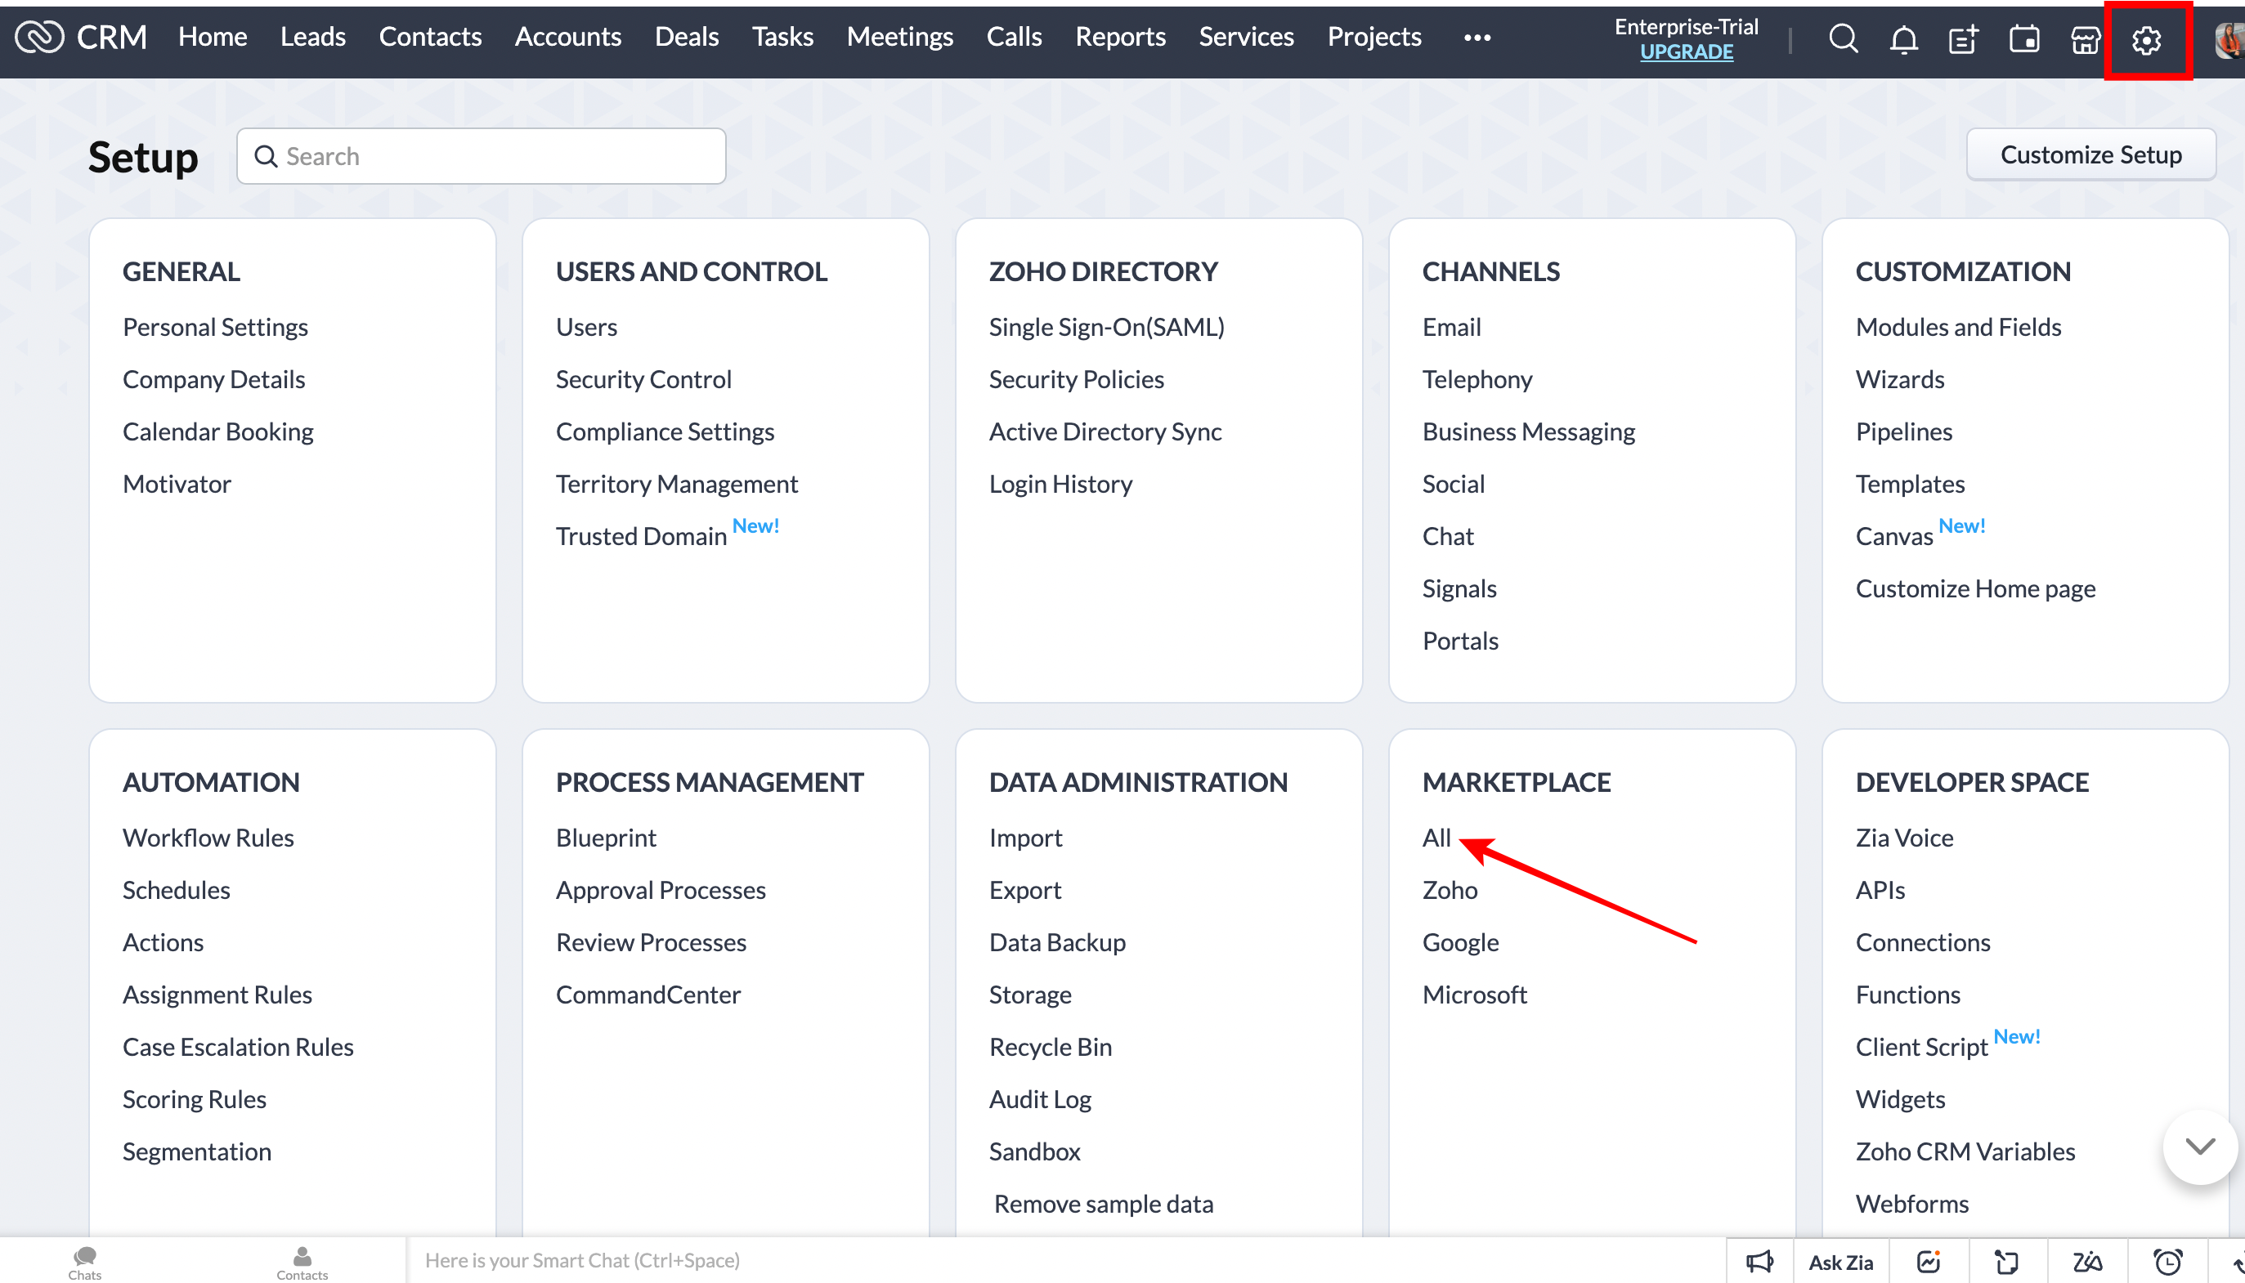Open CommandCenter

648,994
